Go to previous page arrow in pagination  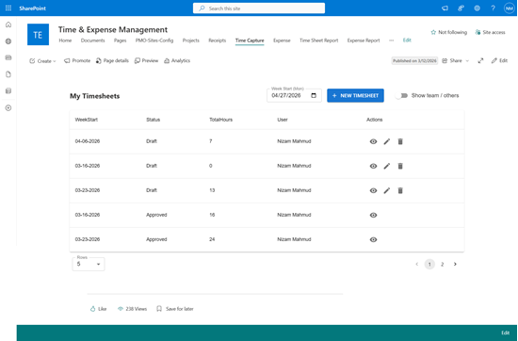(x=416, y=264)
